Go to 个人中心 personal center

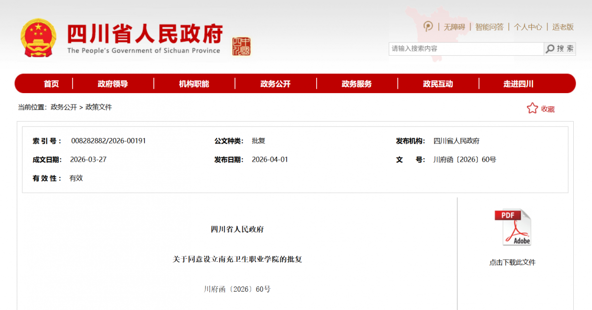528,27
